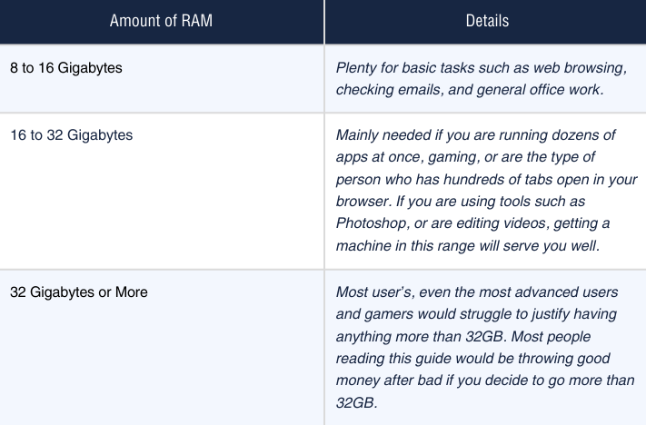Select the "32 Gigabytes or More" cell
This screenshot has height=425, width=646.
tap(78, 292)
